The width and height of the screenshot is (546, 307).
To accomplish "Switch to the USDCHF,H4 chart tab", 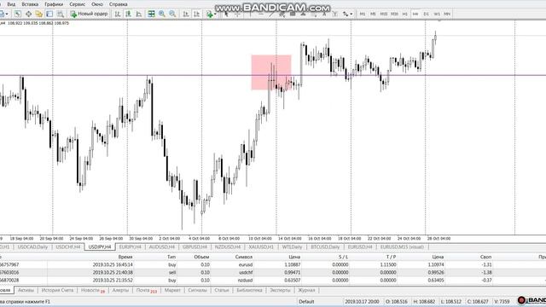I will (68, 246).
